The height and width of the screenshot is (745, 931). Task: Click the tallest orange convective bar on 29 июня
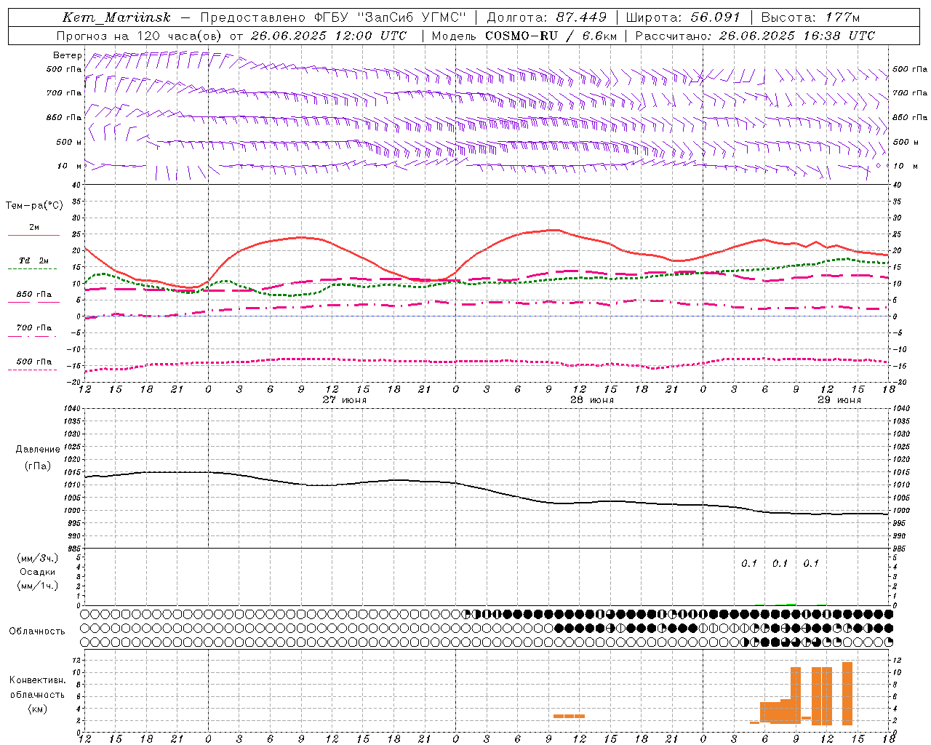847,693
